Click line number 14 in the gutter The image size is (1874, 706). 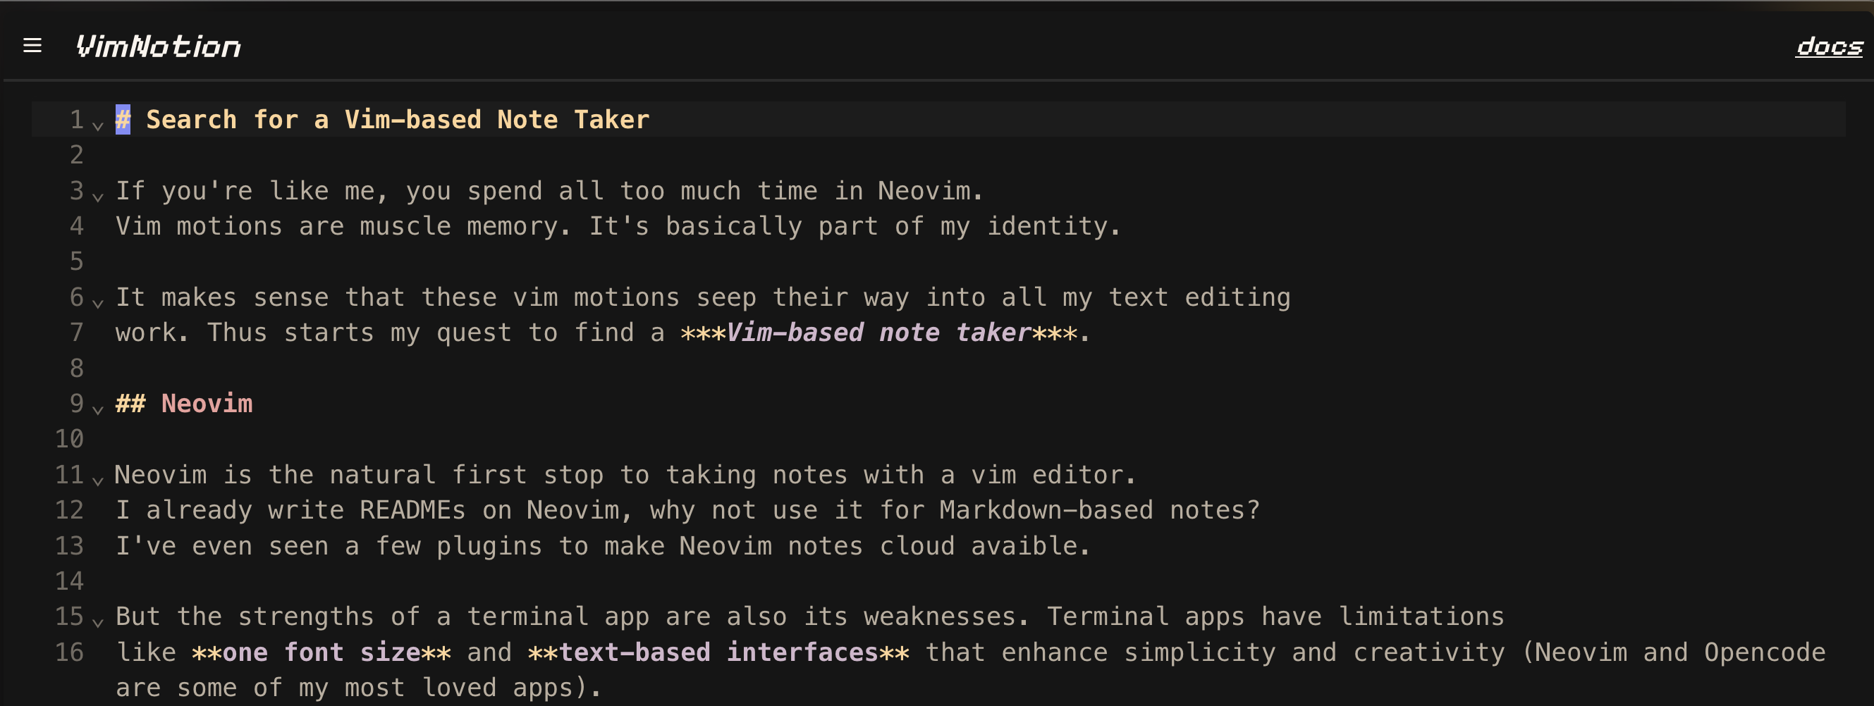pos(70,581)
